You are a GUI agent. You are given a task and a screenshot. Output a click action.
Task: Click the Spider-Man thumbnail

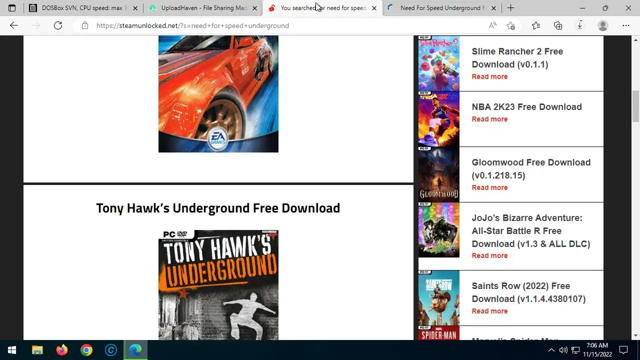439,333
